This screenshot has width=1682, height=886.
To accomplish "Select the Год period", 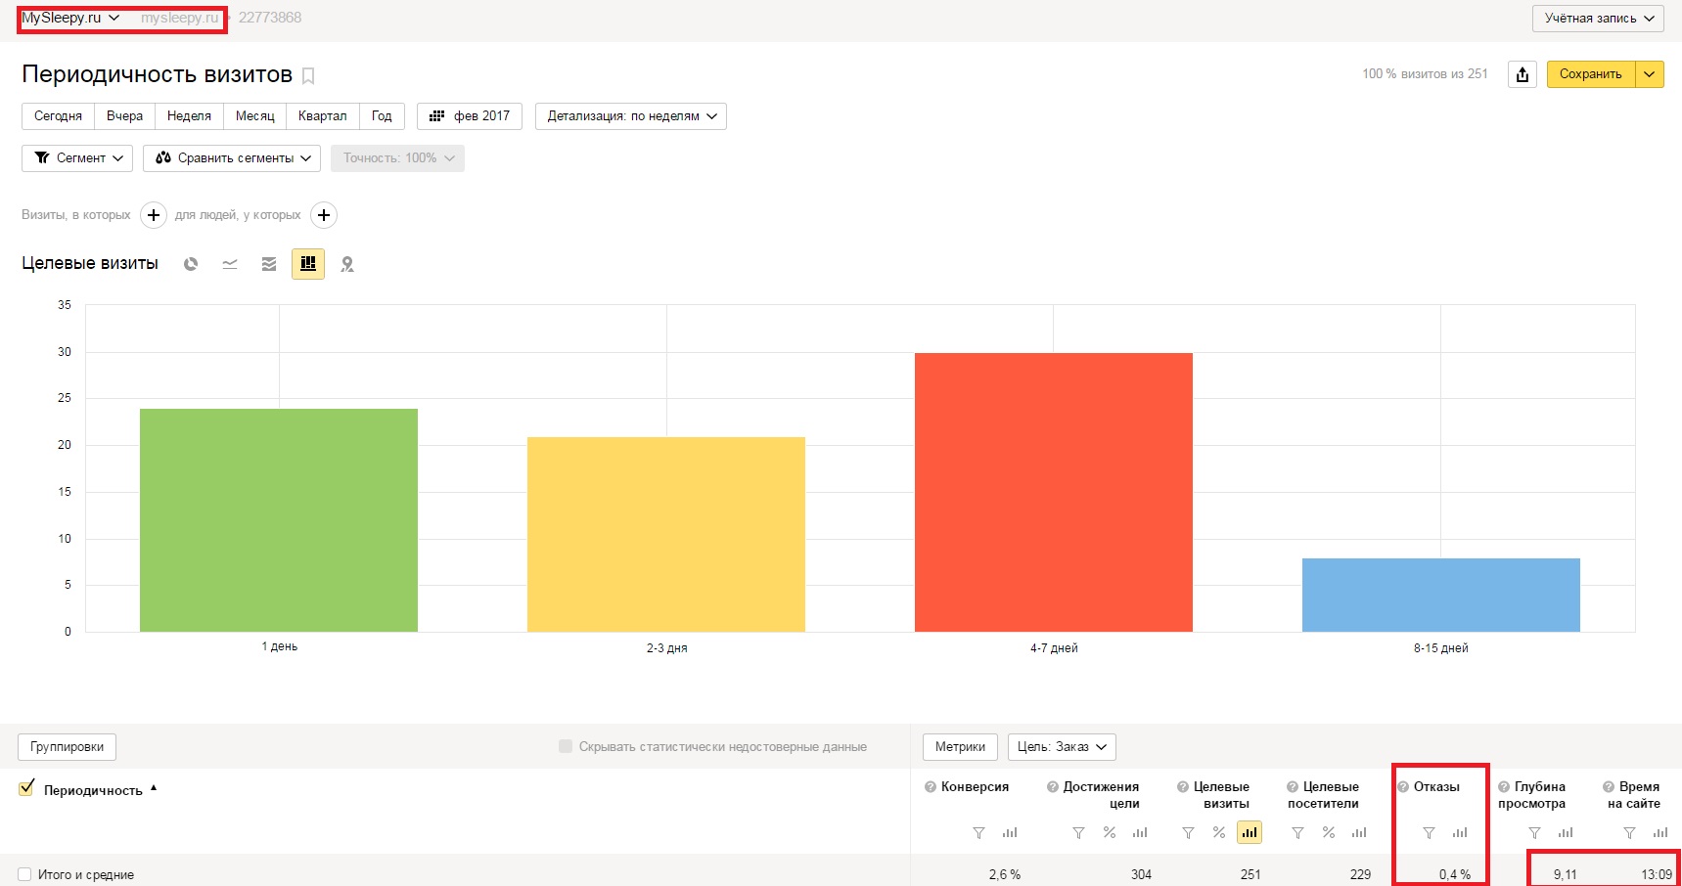I will (382, 116).
